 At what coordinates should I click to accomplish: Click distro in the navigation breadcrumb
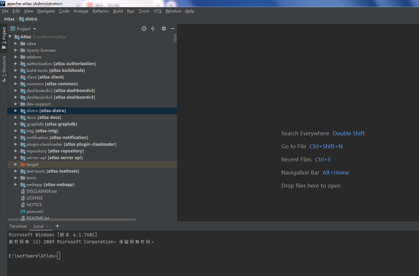(31, 19)
